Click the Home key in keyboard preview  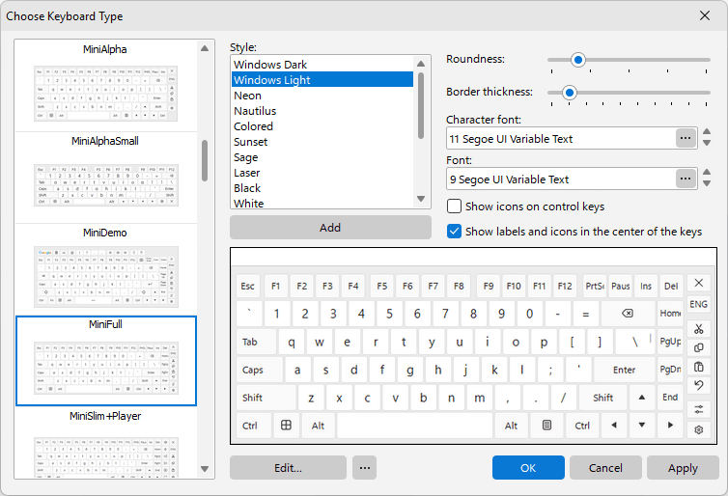(670, 314)
